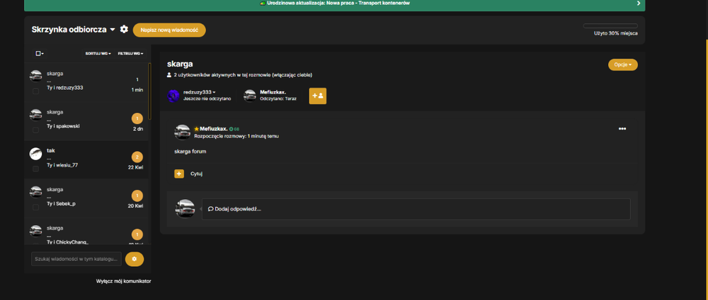Click Napisz nową wiadomość button

169,30
